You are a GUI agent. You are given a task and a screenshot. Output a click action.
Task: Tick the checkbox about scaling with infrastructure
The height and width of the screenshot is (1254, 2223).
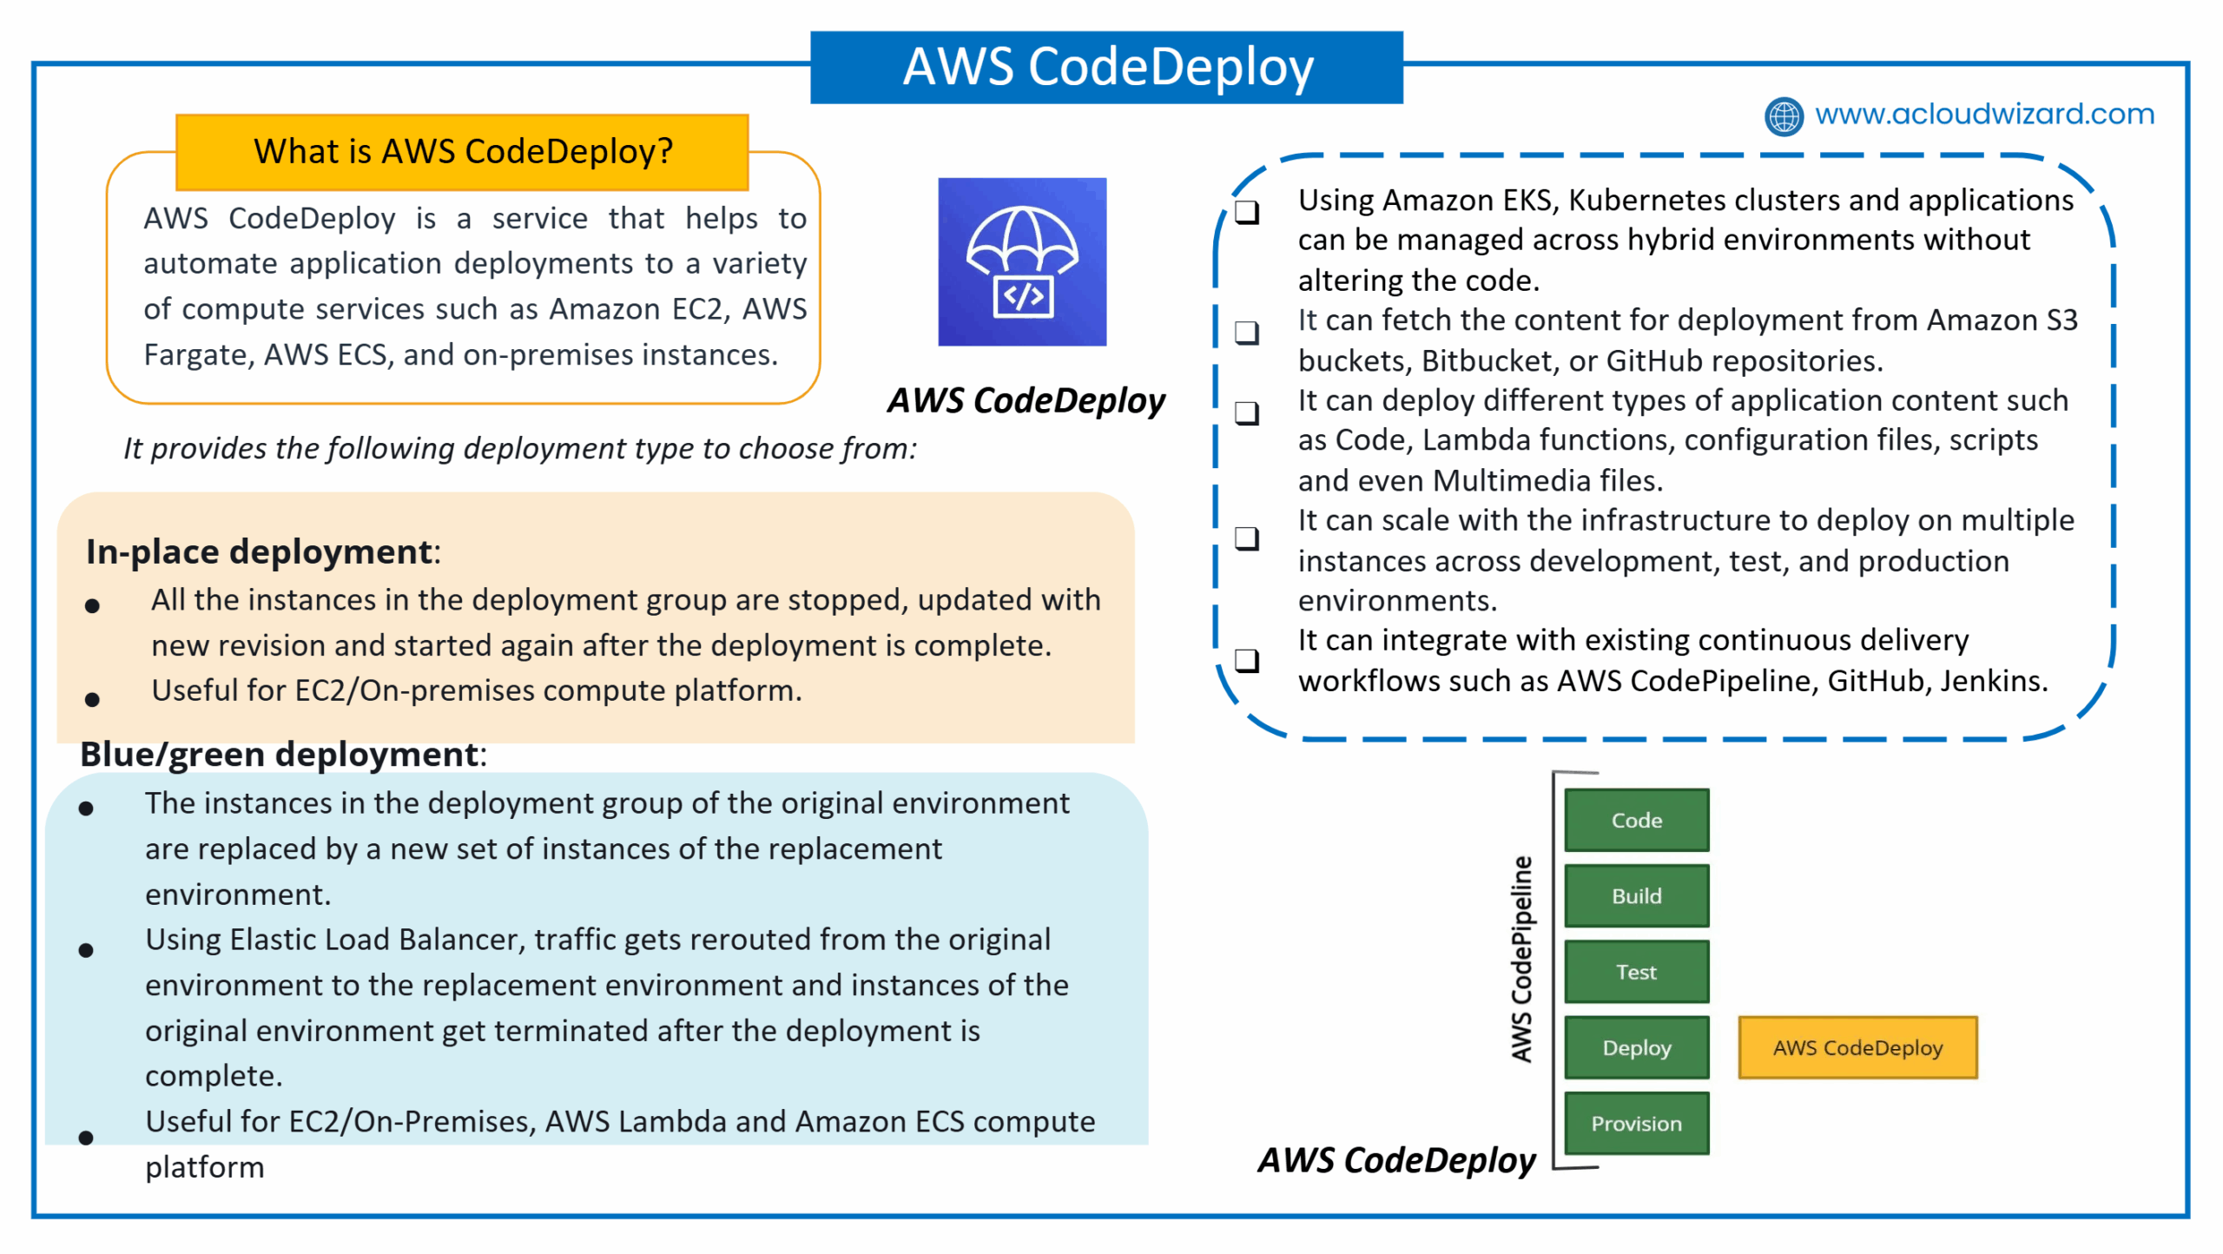[x=1247, y=538]
